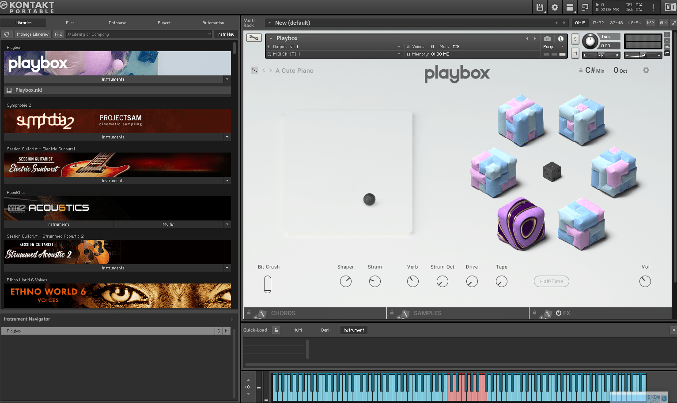Click the Tune knob on instrument header
This screenshot has height=403, width=677.
pos(590,41)
